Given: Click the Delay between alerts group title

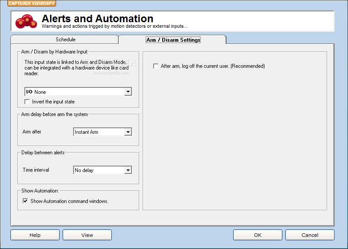Looking at the screenshot, I should [x=43, y=153].
